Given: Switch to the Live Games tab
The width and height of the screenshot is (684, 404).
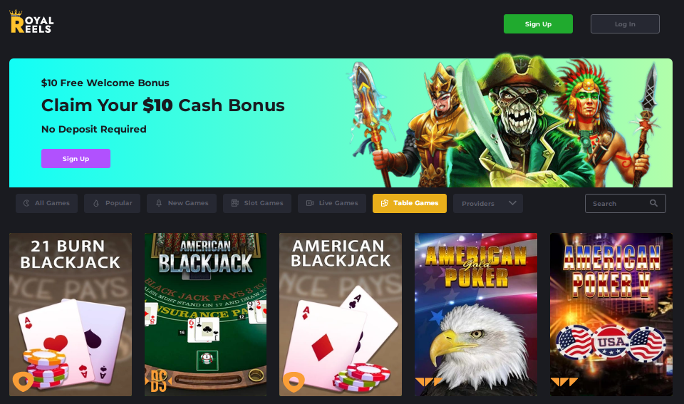Looking at the screenshot, I should 332,204.
